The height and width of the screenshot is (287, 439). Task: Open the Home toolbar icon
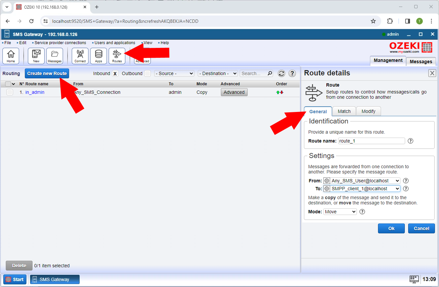[11, 56]
